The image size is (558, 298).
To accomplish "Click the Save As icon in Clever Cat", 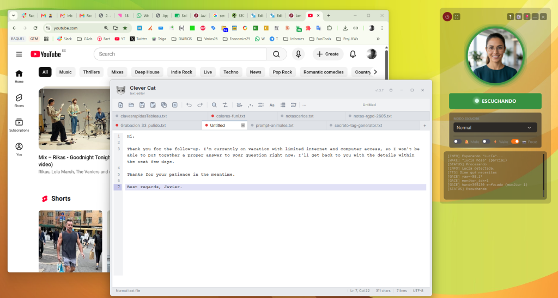I will [x=153, y=105].
